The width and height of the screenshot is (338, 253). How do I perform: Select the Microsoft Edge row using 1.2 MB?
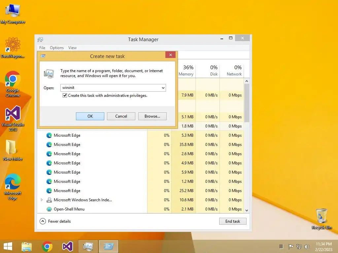pos(140,182)
